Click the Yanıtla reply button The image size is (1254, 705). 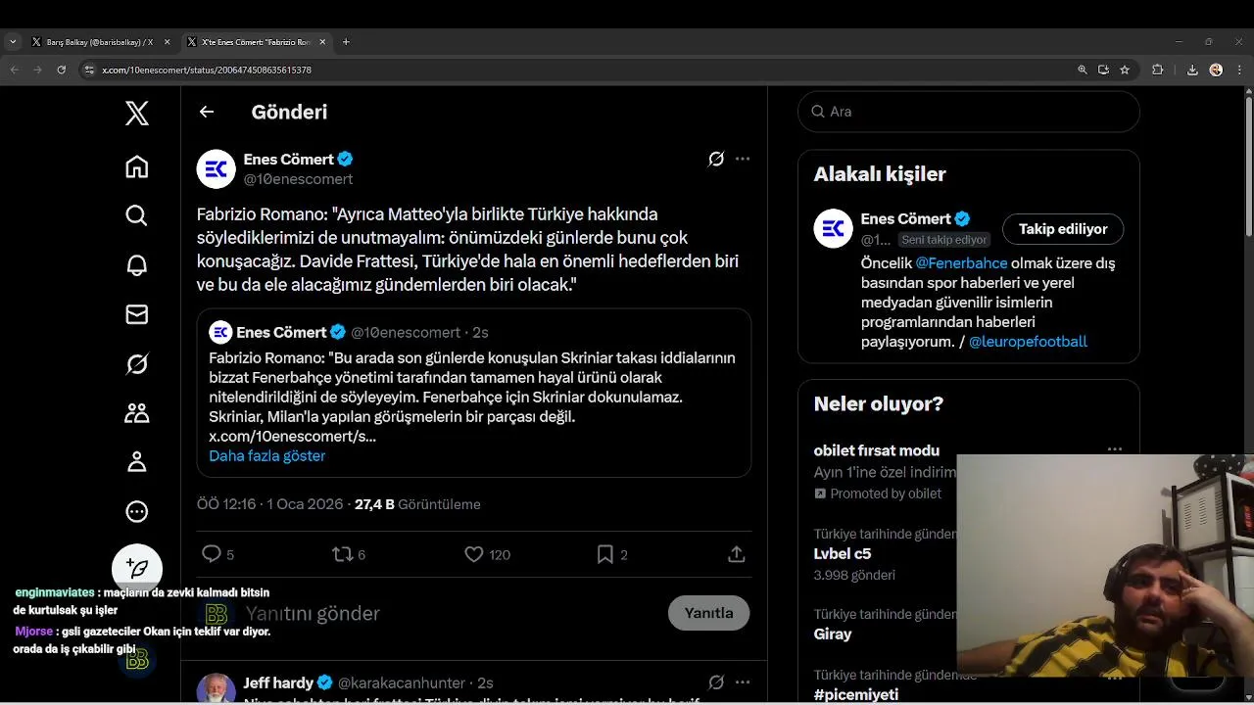708,613
